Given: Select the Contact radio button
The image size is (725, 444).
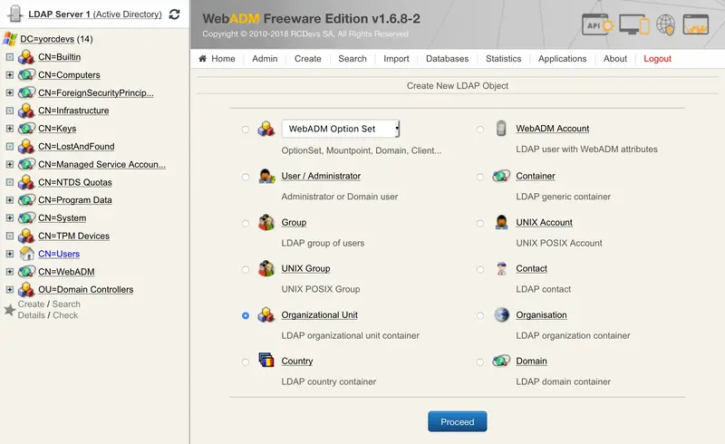Looking at the screenshot, I should coord(480,270).
